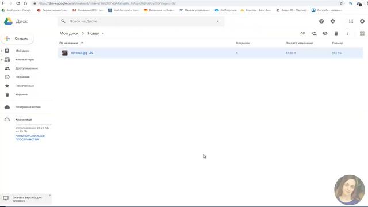The width and height of the screenshot is (368, 207).
Task: Open the GetResponse bookmark
Action: [x=226, y=10]
